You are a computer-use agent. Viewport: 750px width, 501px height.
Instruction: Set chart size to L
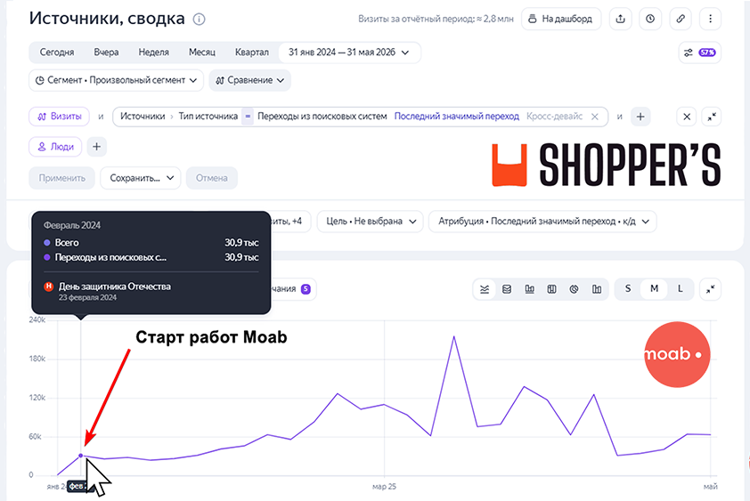point(681,288)
